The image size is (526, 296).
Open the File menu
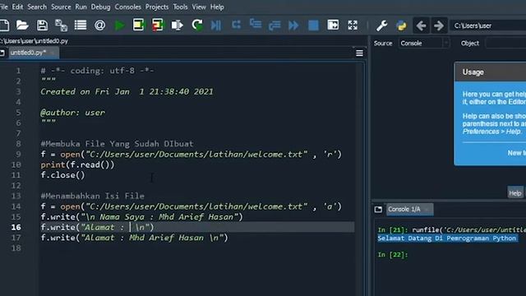click(4, 7)
